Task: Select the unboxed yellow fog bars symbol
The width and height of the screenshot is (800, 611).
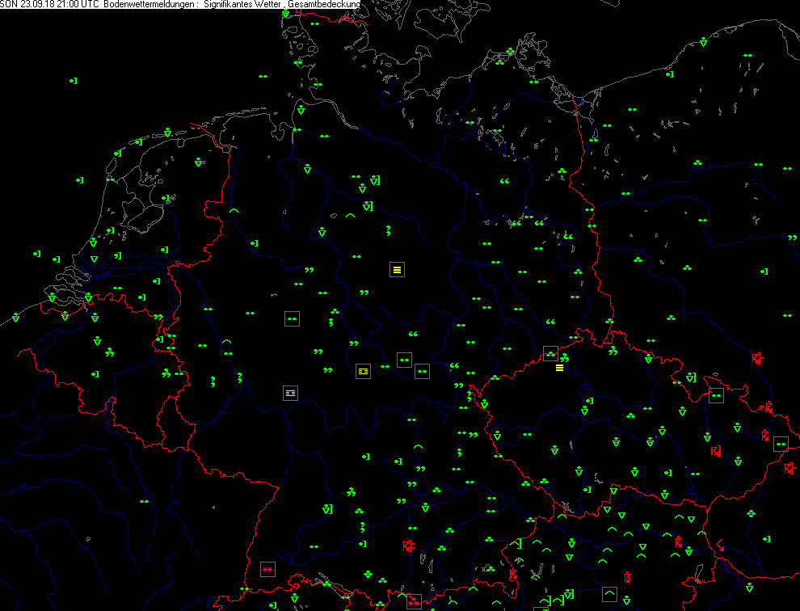Action: (559, 369)
